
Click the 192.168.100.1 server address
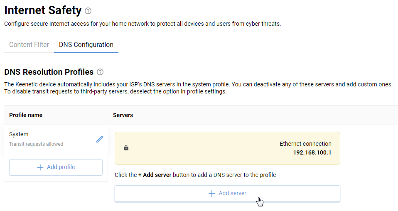(x=312, y=152)
